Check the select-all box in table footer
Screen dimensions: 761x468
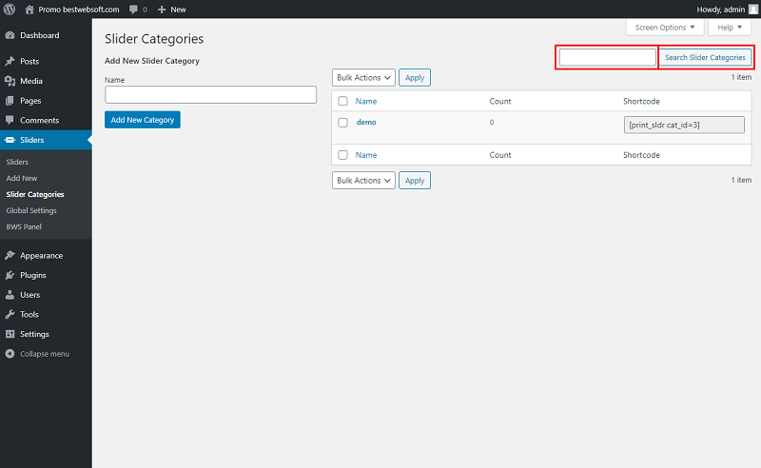pos(342,155)
